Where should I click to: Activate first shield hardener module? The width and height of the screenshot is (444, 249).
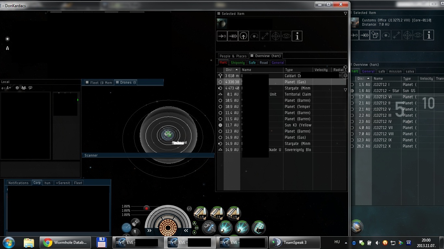[226, 227]
